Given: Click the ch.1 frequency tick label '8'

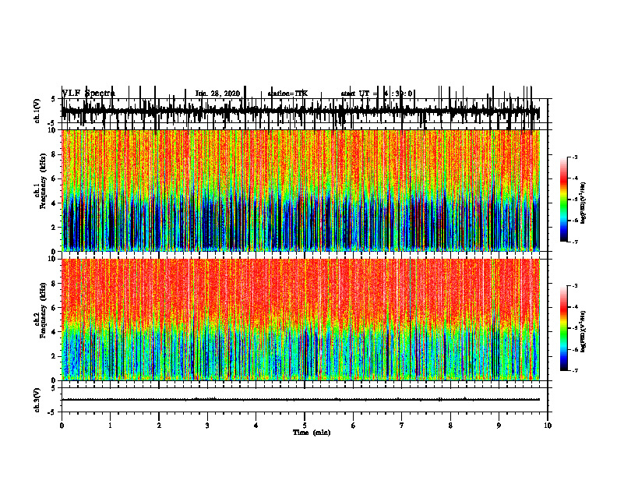Looking at the screenshot, I should coord(55,154).
